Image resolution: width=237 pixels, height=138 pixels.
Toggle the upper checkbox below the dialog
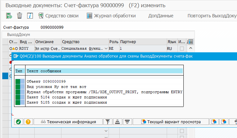[x=182, y=131]
